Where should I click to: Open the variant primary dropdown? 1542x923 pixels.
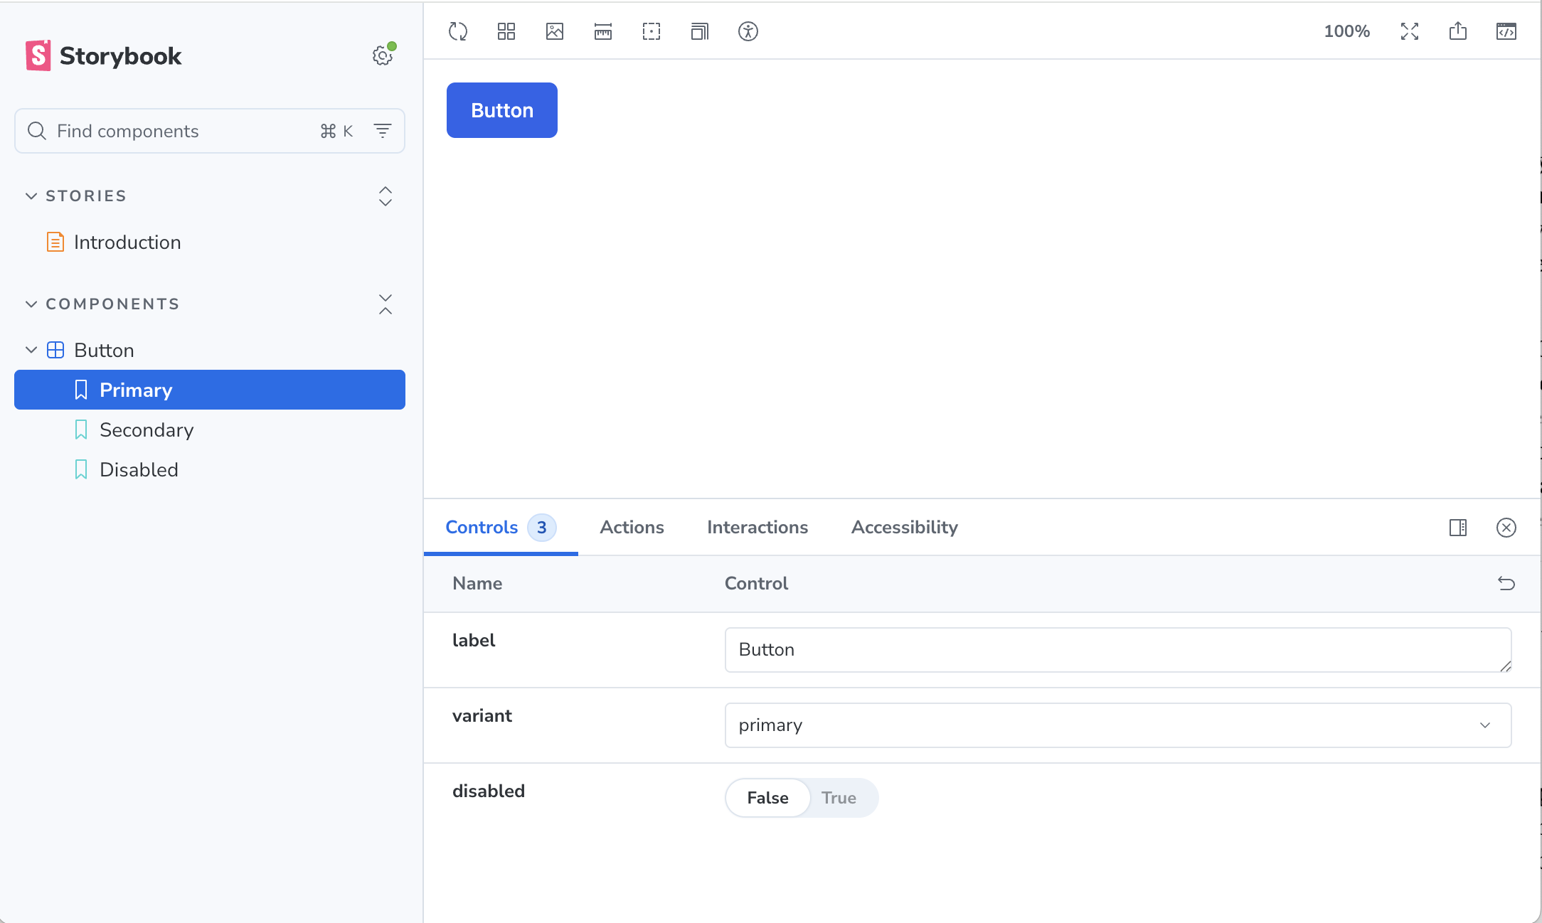pyautogui.click(x=1117, y=725)
